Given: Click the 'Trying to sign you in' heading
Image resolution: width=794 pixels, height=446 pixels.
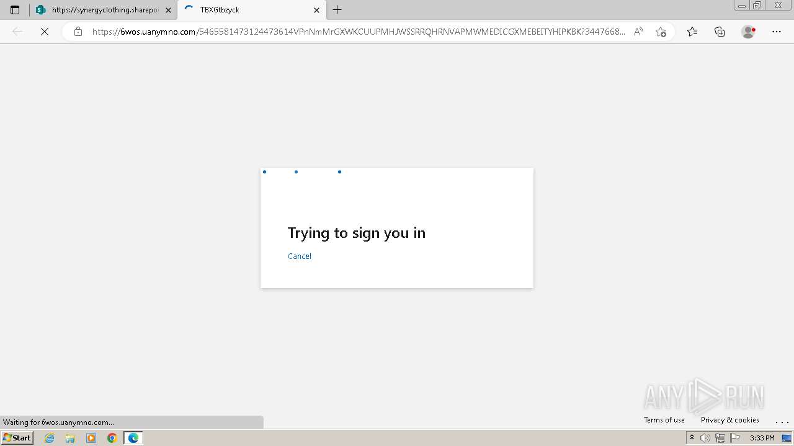Looking at the screenshot, I should pos(357,233).
